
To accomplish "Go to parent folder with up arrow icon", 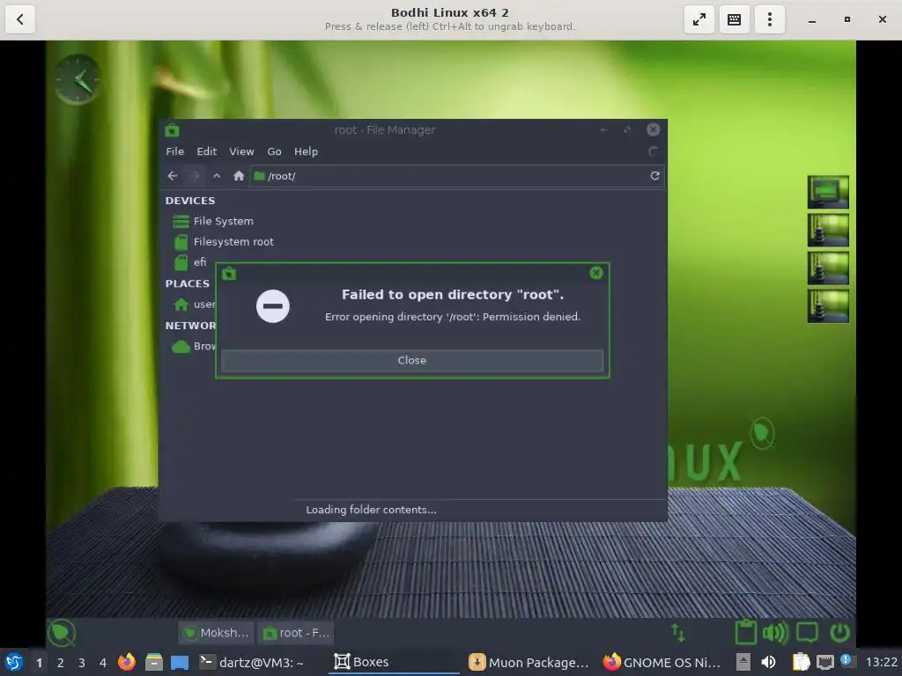I will click(x=217, y=176).
